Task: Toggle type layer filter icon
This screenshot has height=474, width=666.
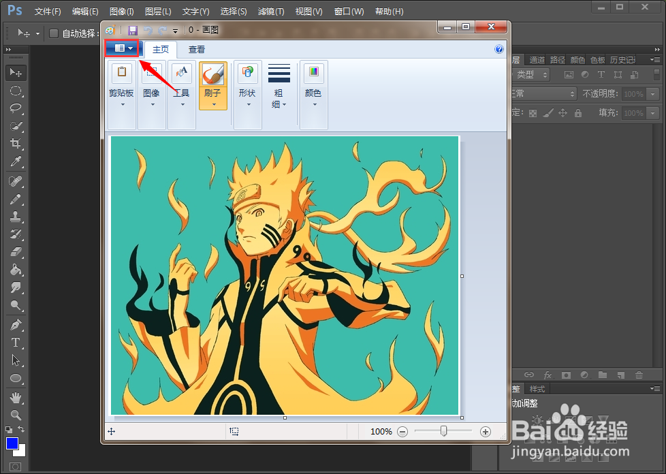Action: click(601, 75)
